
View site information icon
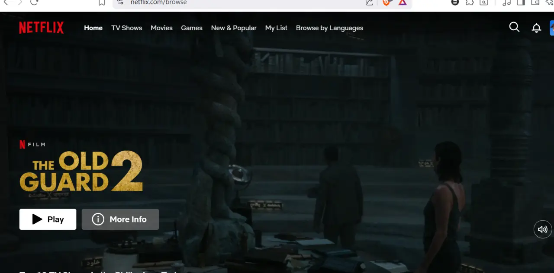tap(121, 2)
